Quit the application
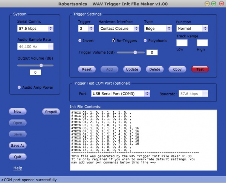 (18, 157)
